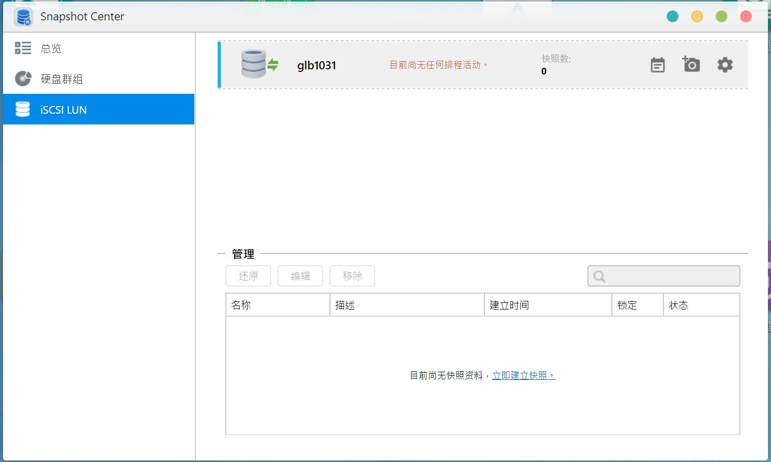Image resolution: width=771 pixels, height=462 pixels.
Task: Click the magnifier icon inside the search box
Action: click(x=599, y=276)
